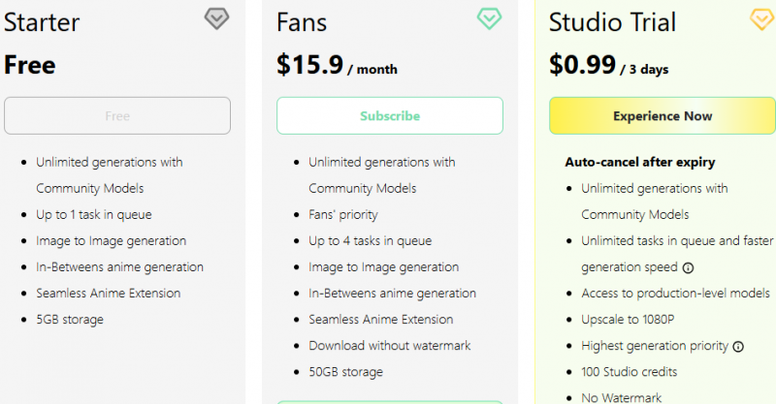Click the "Auto-cancel after expiry" note
The width and height of the screenshot is (776, 404).
[x=640, y=162]
